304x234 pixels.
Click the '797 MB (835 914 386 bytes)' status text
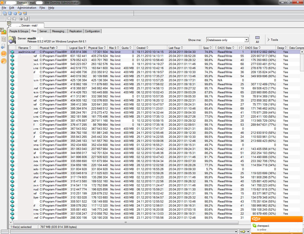tap(59, 227)
